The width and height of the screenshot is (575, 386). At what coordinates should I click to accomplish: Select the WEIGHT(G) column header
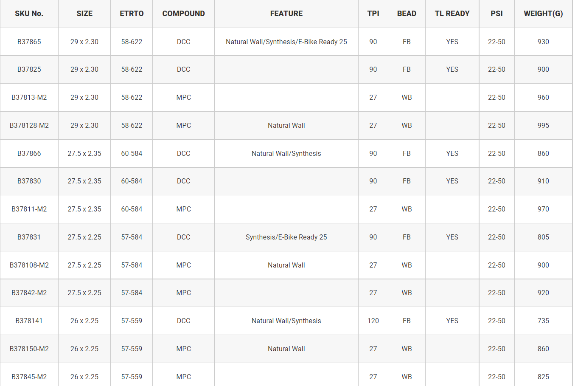click(543, 14)
